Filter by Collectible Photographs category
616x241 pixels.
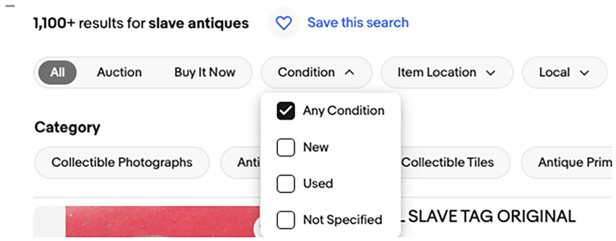122,162
